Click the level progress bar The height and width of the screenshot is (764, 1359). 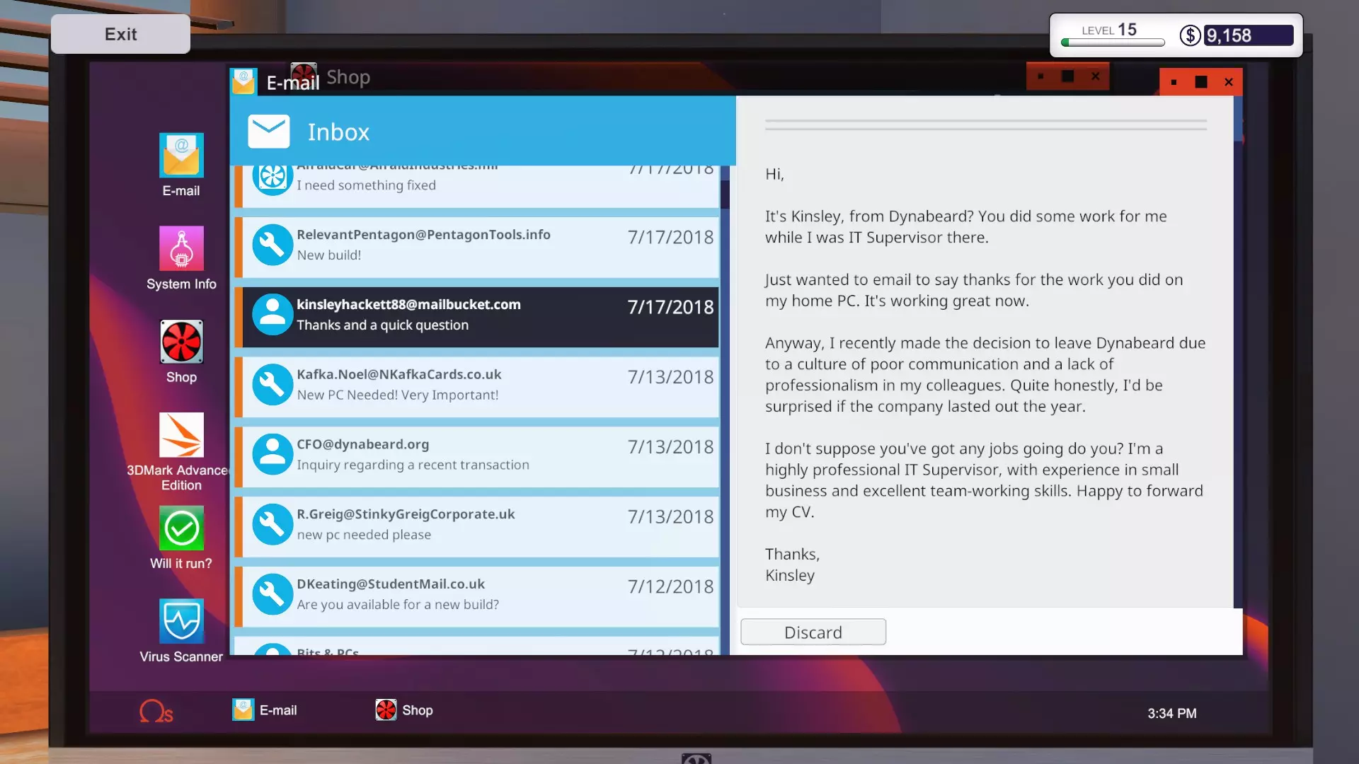[x=1113, y=43]
